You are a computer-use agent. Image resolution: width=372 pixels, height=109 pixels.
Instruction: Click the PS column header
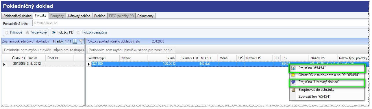coord(295,58)
